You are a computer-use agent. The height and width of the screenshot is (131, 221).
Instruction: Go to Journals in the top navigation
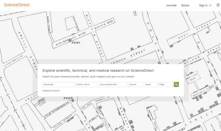(x=171, y=6)
